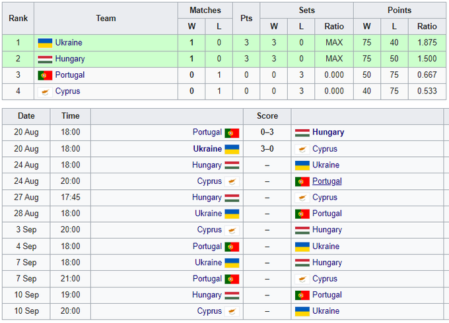
Task: Click the Cyprus flag in standings table
Action: click(45, 92)
